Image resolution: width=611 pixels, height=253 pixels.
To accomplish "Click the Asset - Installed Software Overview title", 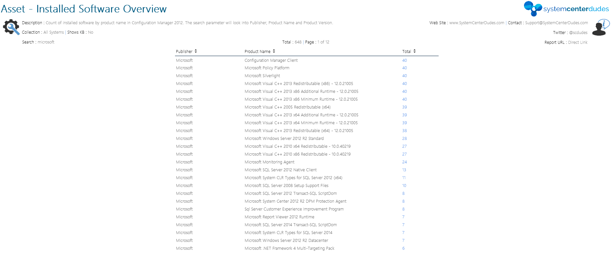I will tap(84, 9).
